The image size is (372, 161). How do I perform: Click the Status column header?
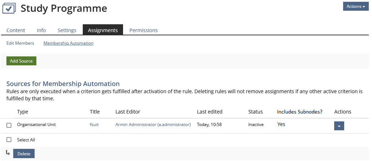[x=255, y=112]
